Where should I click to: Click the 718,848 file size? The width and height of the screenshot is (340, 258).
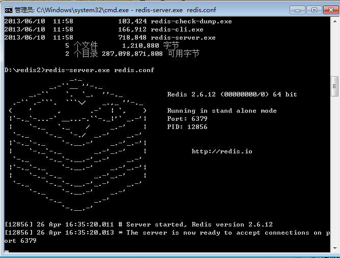tap(132, 38)
